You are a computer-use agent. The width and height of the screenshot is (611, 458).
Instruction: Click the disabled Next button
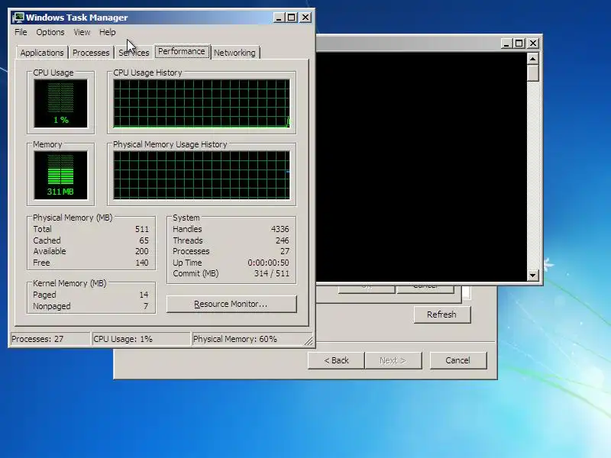393,360
